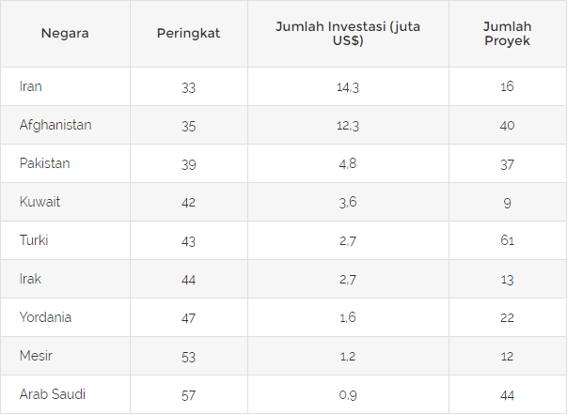
Task: Select Mesir's rank value 53
Action: pyautogui.click(x=188, y=357)
